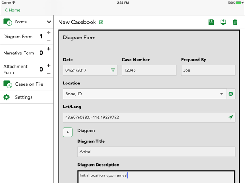This screenshot has height=183, width=245.
Task: Click the Forms folder icon
Action: (8, 22)
